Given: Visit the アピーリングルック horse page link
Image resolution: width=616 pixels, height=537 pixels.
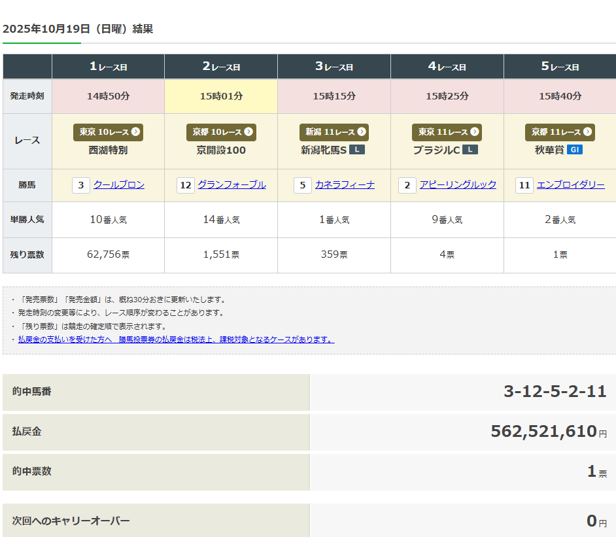Looking at the screenshot, I should coord(458,185).
